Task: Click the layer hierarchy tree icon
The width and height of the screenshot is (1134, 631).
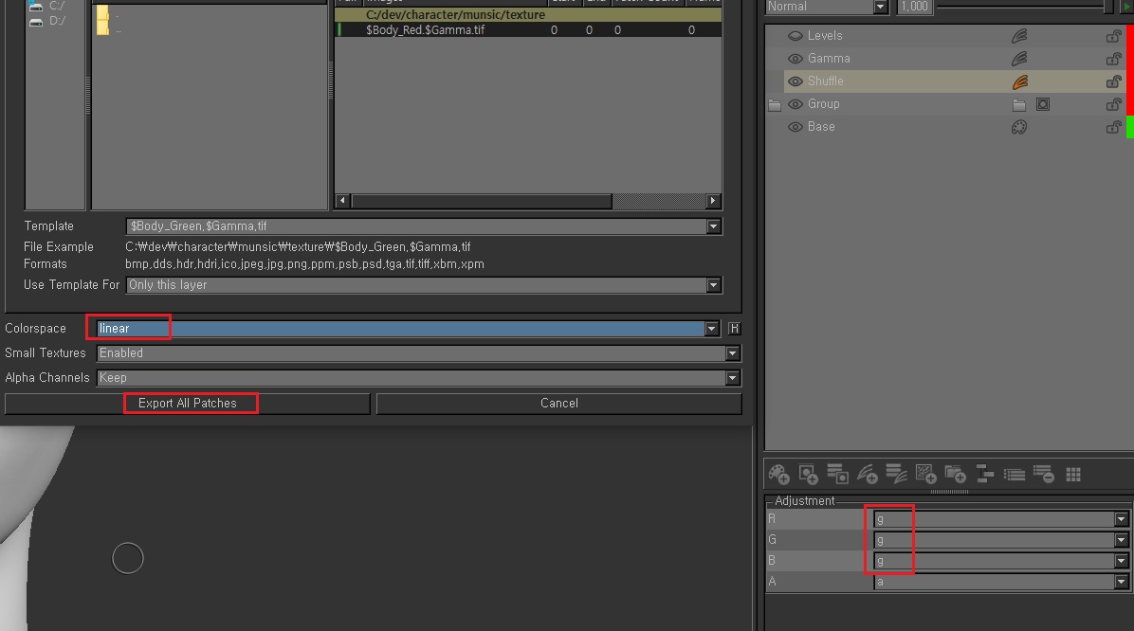Action: pos(984,474)
